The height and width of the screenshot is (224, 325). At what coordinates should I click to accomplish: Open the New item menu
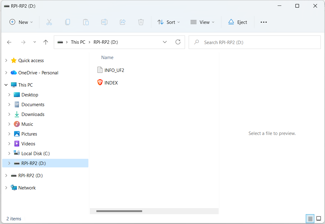point(21,22)
